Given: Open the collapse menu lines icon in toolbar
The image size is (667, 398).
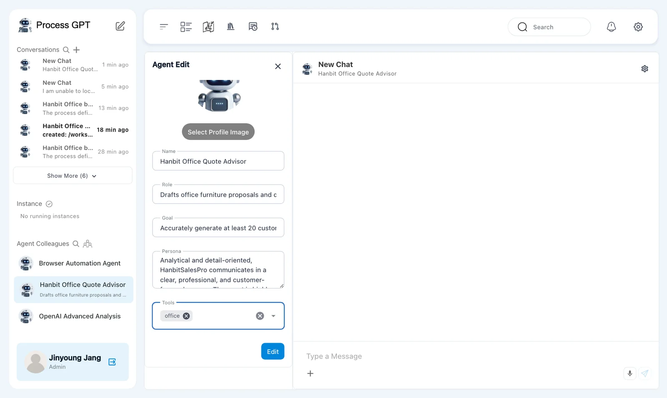Looking at the screenshot, I should [164, 27].
